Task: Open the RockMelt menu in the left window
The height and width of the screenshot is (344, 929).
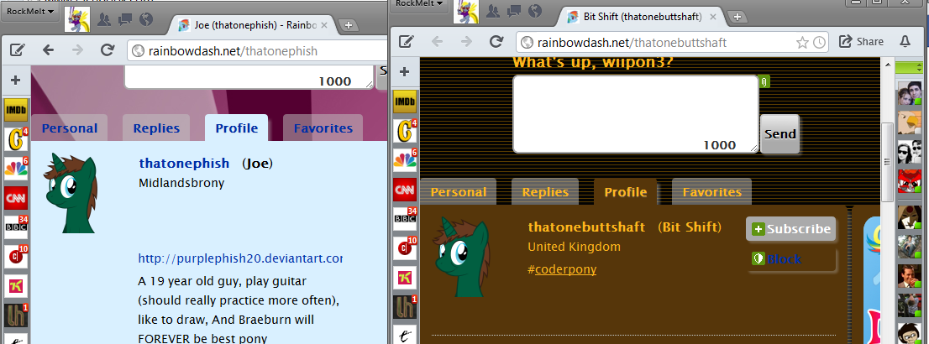Action: tap(29, 11)
